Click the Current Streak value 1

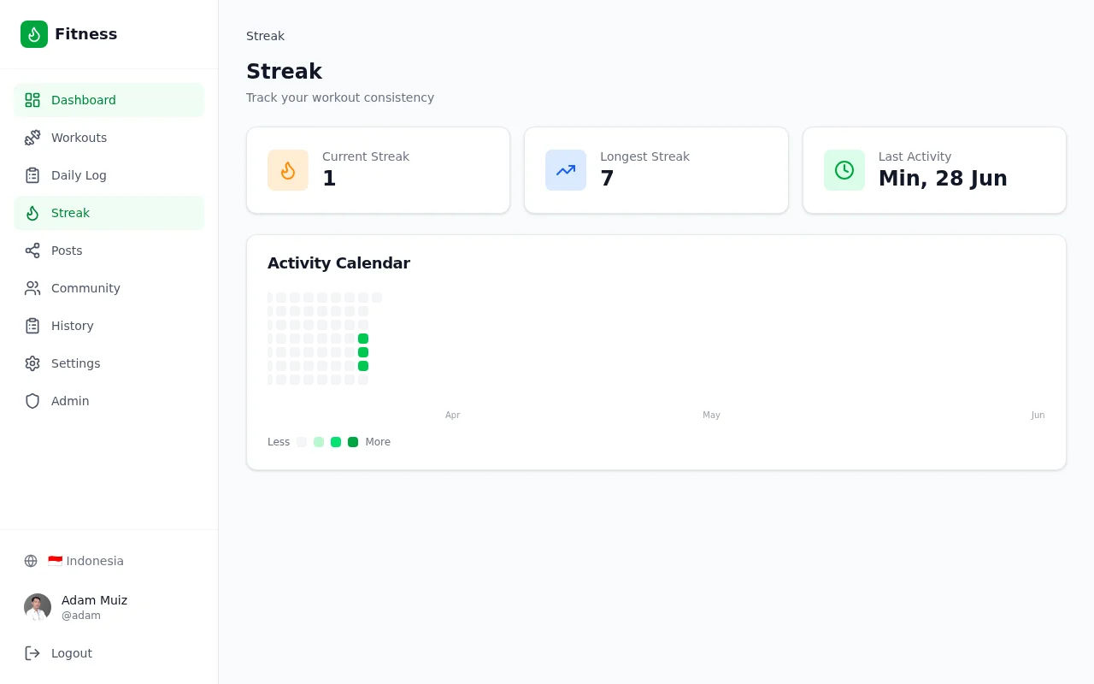click(x=329, y=179)
